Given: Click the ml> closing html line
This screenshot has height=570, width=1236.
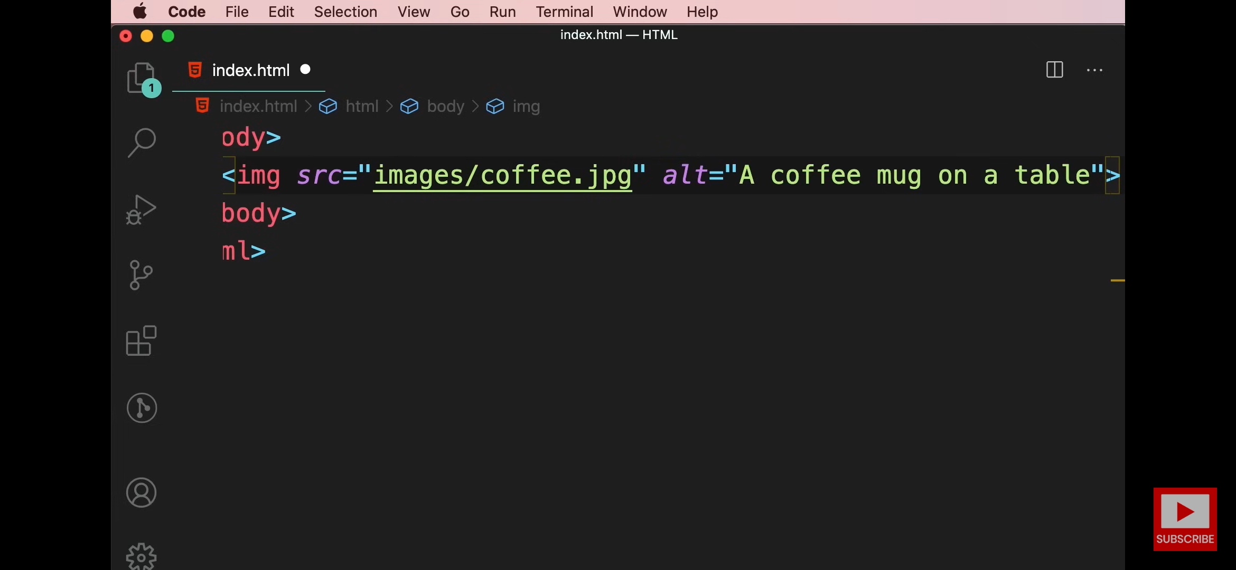Looking at the screenshot, I should coord(244,251).
